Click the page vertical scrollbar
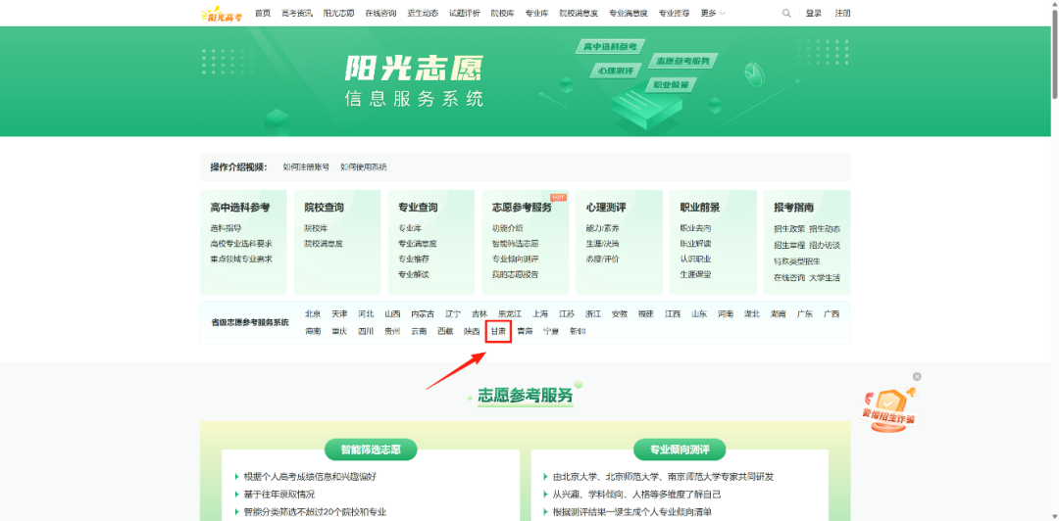 click(x=1053, y=59)
